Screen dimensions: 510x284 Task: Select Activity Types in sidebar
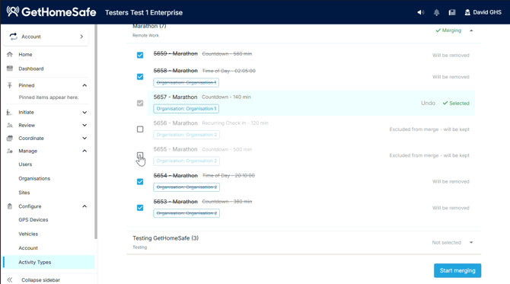49,262
